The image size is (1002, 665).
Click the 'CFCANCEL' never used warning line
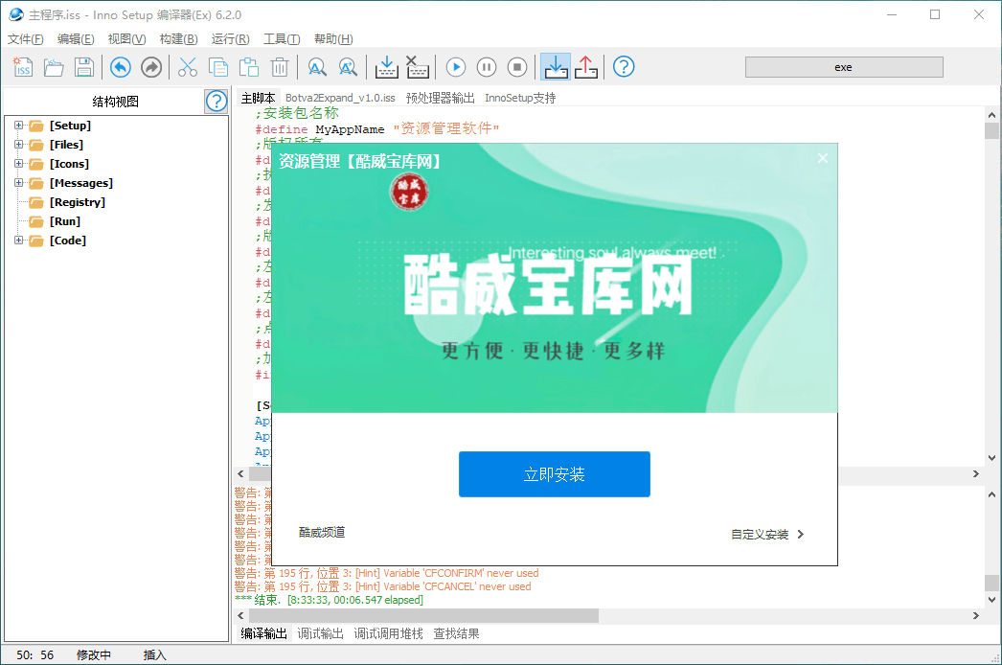(x=382, y=586)
